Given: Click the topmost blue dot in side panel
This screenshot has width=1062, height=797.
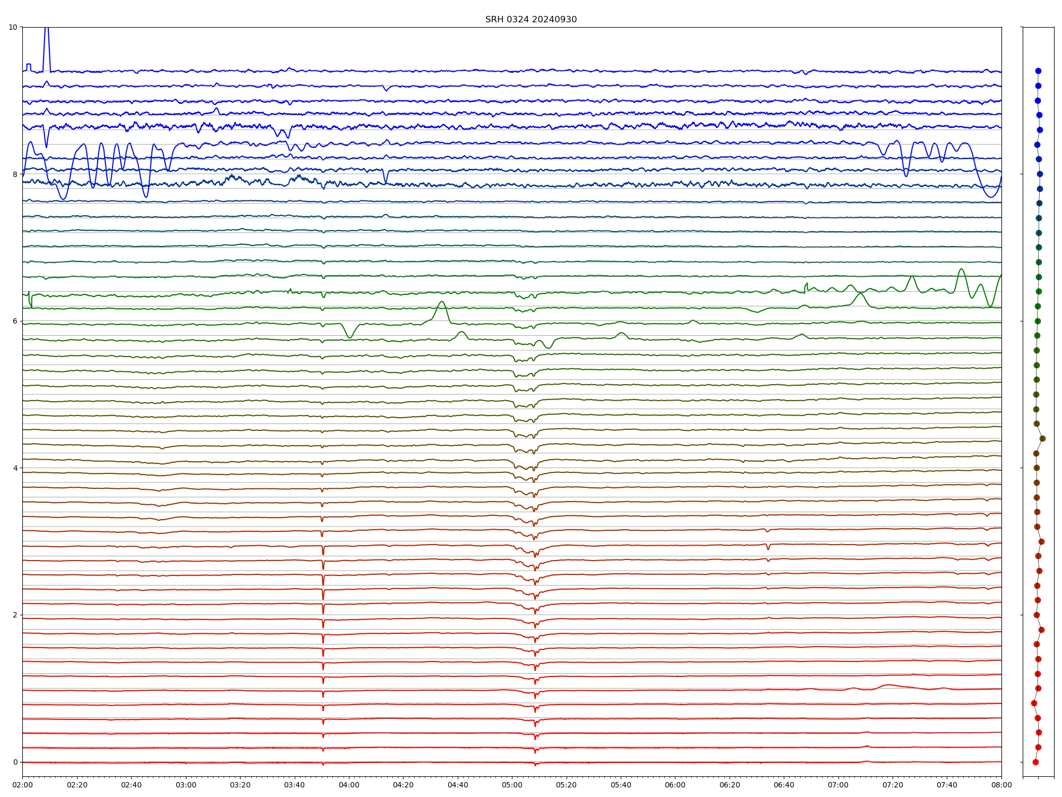Looking at the screenshot, I should [x=1038, y=71].
